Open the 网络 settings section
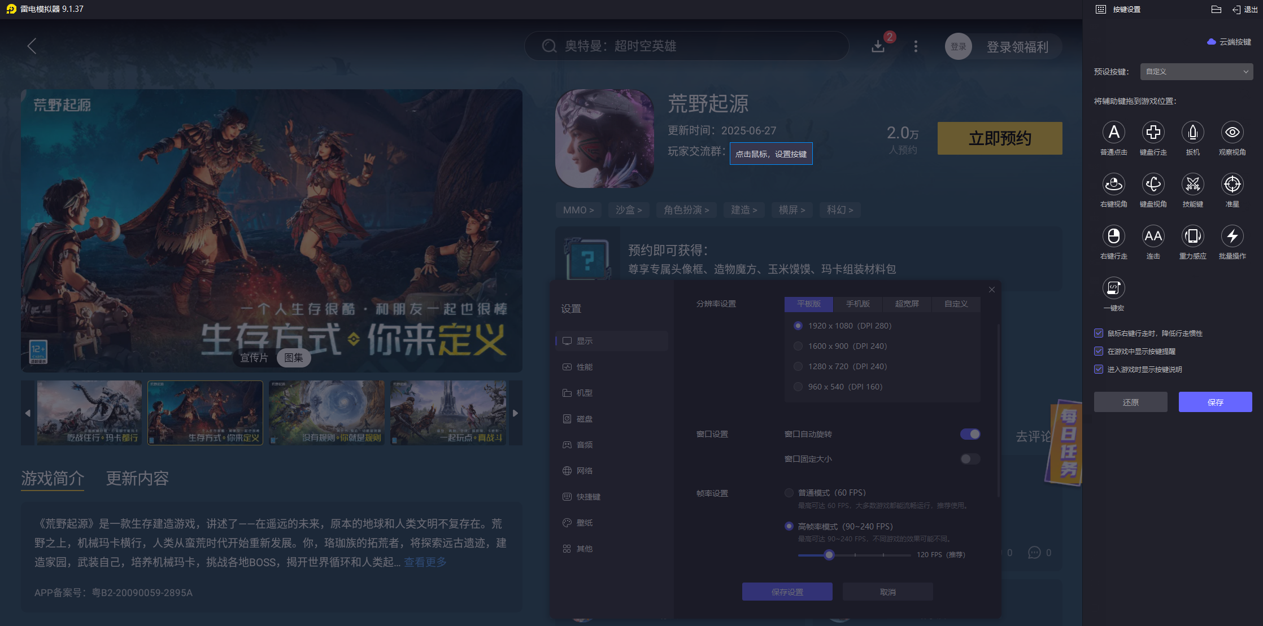1263x626 pixels. coord(612,471)
